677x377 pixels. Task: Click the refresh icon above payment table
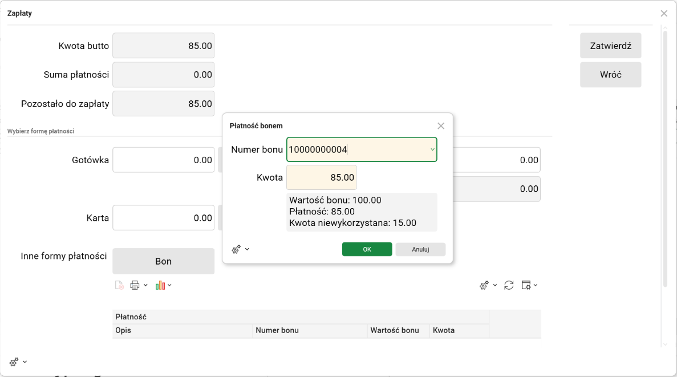[x=509, y=285]
